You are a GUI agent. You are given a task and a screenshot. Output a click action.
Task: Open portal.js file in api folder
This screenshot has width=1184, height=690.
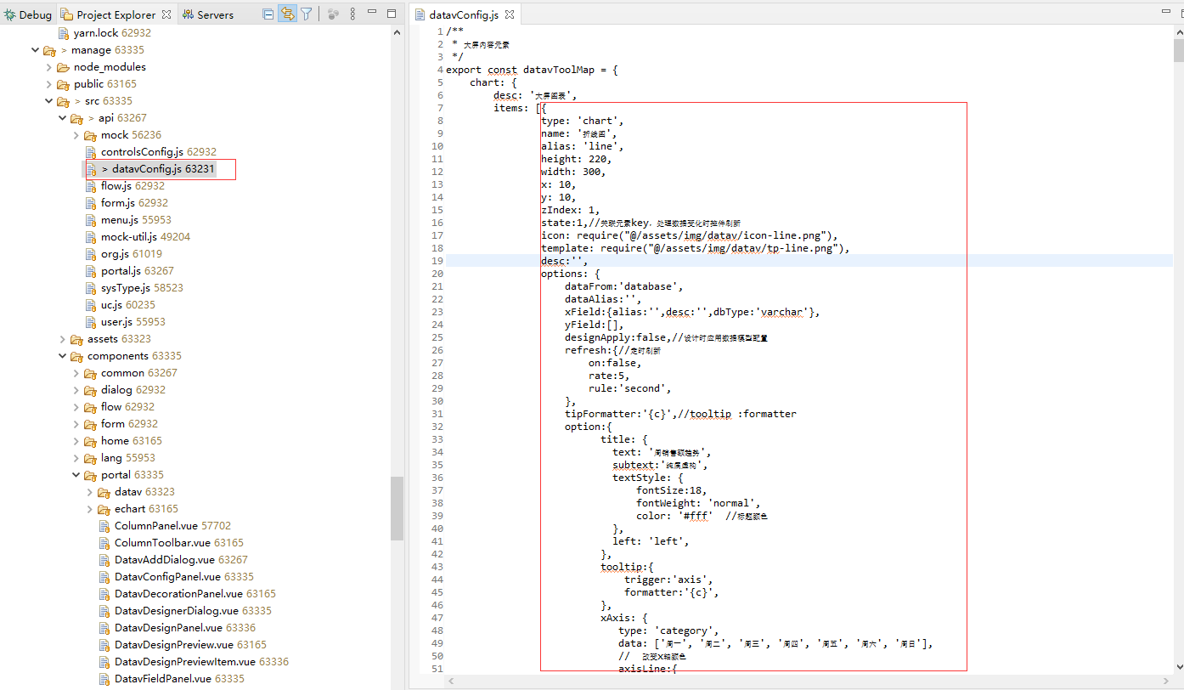[x=121, y=271]
